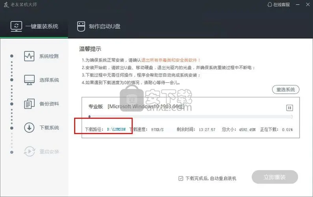The image size is (313, 197).
Task: Click the monitor refresh icon in header
Action: coord(16,26)
